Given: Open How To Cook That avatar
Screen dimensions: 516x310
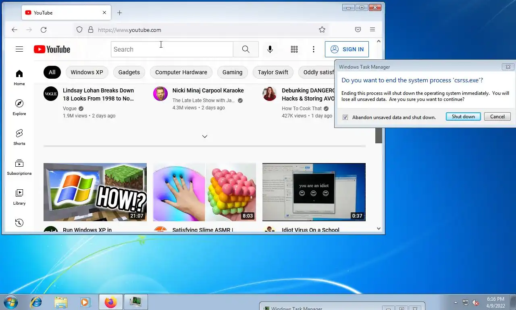Looking at the screenshot, I should tap(270, 94).
